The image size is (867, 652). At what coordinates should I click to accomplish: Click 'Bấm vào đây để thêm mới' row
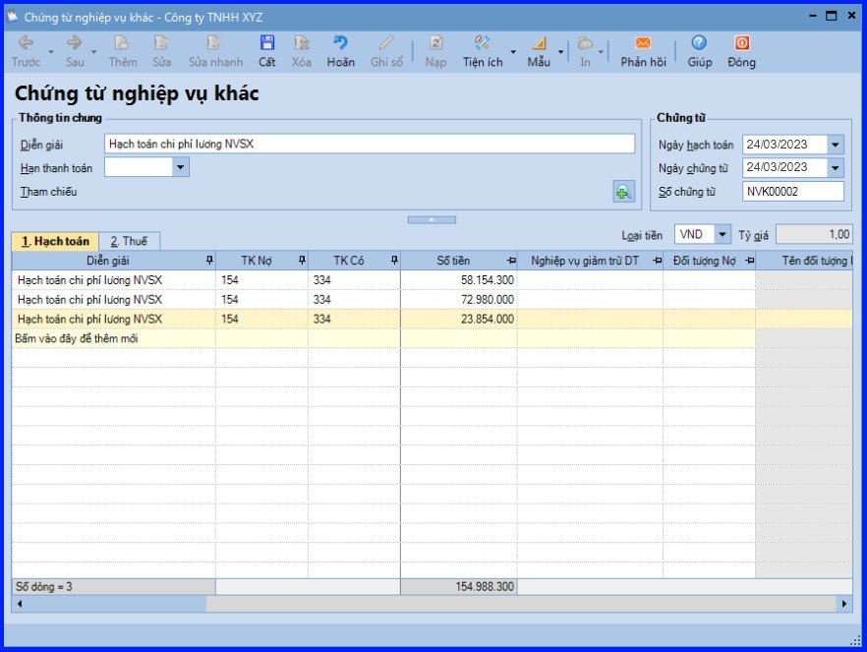point(383,338)
